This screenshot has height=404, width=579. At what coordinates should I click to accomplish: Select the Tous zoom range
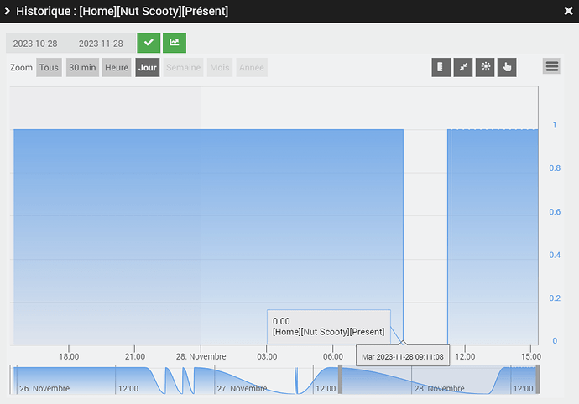(x=50, y=68)
